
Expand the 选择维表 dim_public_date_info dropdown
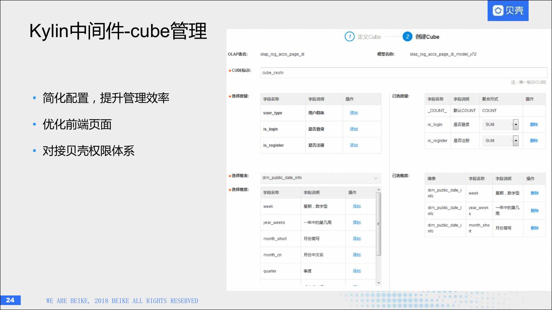pyautogui.click(x=321, y=178)
